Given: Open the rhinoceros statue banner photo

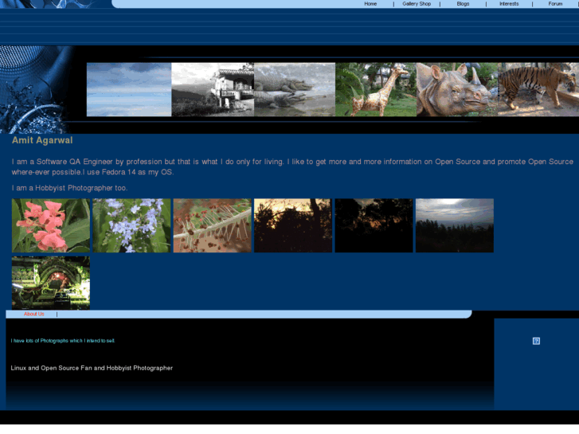Looking at the screenshot, I should pyautogui.click(x=457, y=89).
